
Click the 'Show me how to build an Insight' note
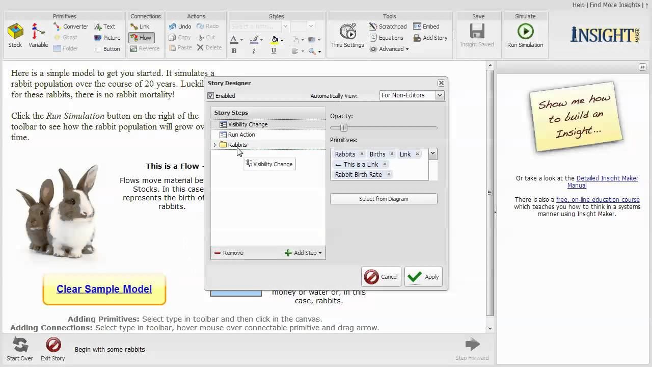pos(577,117)
